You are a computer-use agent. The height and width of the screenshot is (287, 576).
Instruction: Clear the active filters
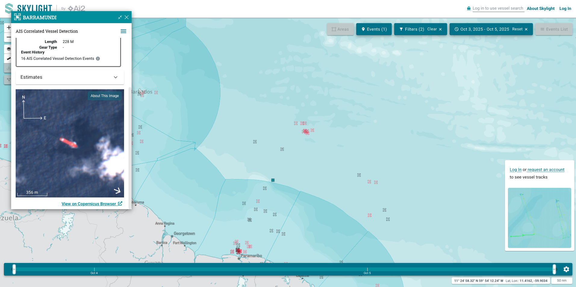pyautogui.click(x=434, y=29)
